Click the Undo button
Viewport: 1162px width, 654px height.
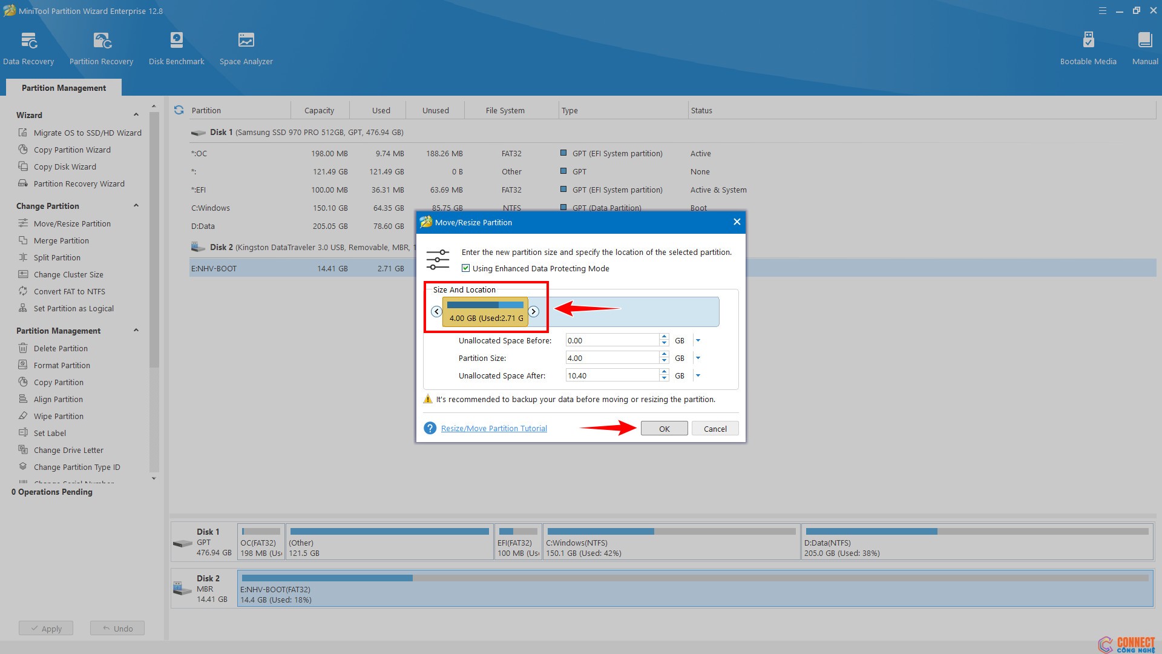[x=117, y=628]
